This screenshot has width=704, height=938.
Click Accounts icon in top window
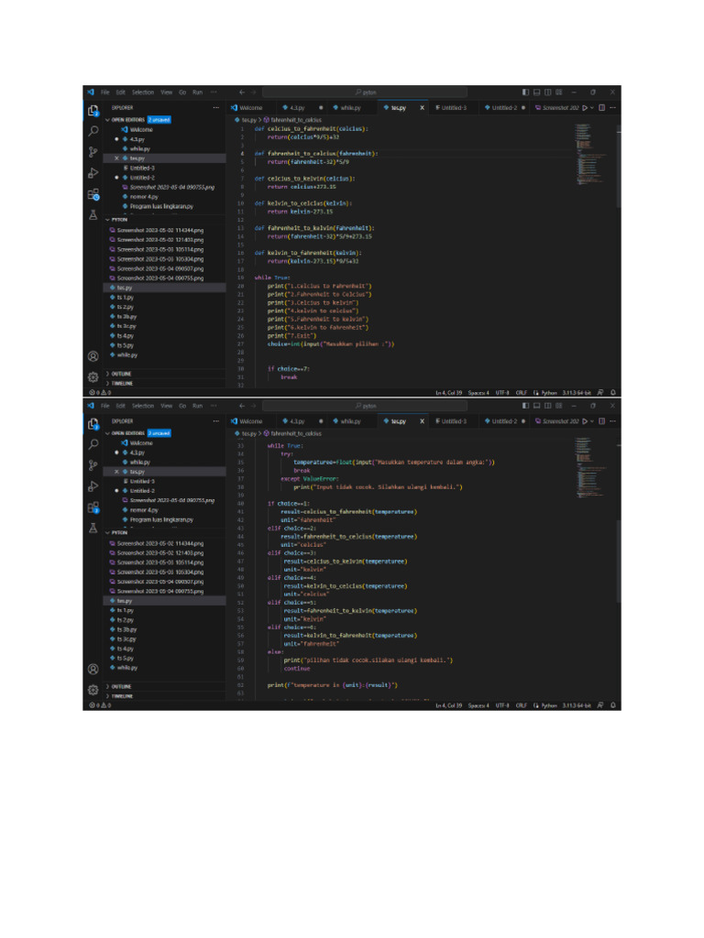coord(93,356)
